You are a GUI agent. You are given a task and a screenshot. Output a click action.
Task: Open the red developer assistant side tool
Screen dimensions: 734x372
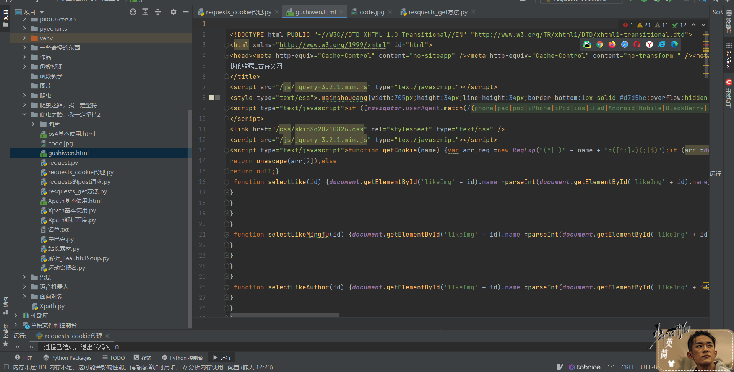[729, 93]
